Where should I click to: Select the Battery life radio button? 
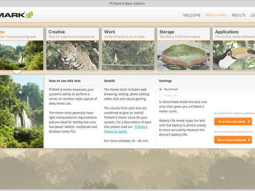click(x=161, y=95)
